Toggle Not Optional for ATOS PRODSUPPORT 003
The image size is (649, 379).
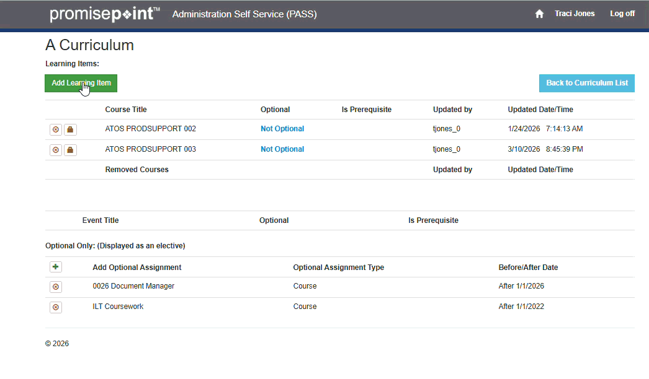[x=282, y=149]
